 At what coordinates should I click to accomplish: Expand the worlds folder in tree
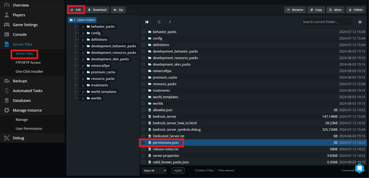(x=83, y=98)
